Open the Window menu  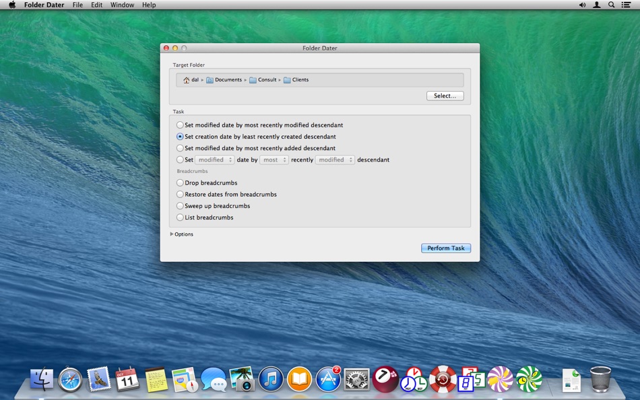point(122,5)
